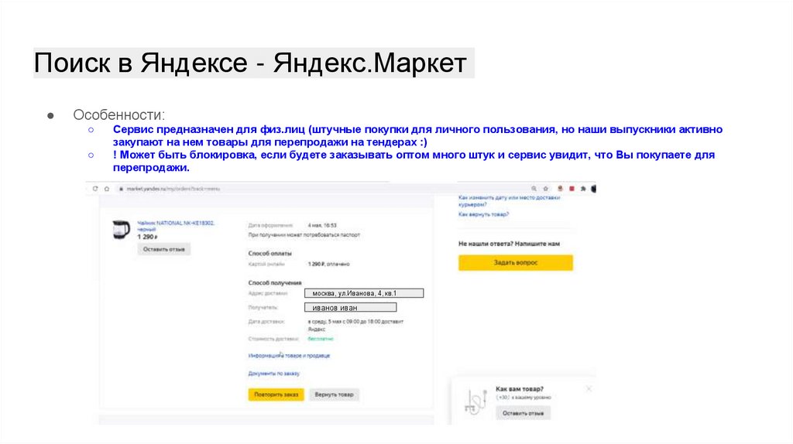Open the puzzle-piece extensions icon

pyautogui.click(x=583, y=189)
